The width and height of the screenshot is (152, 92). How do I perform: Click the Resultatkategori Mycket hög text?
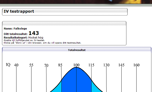coord(24,38)
